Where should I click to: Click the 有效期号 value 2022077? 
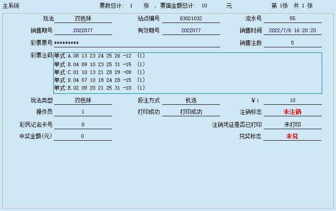point(191,30)
